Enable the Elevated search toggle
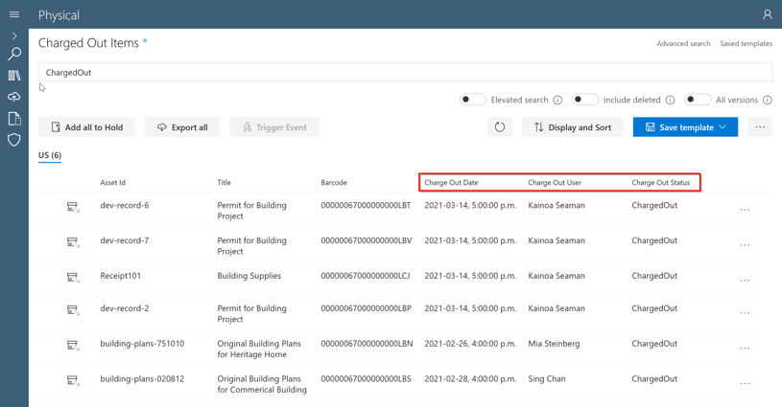Screen dimensions: 782x407 (x=472, y=100)
